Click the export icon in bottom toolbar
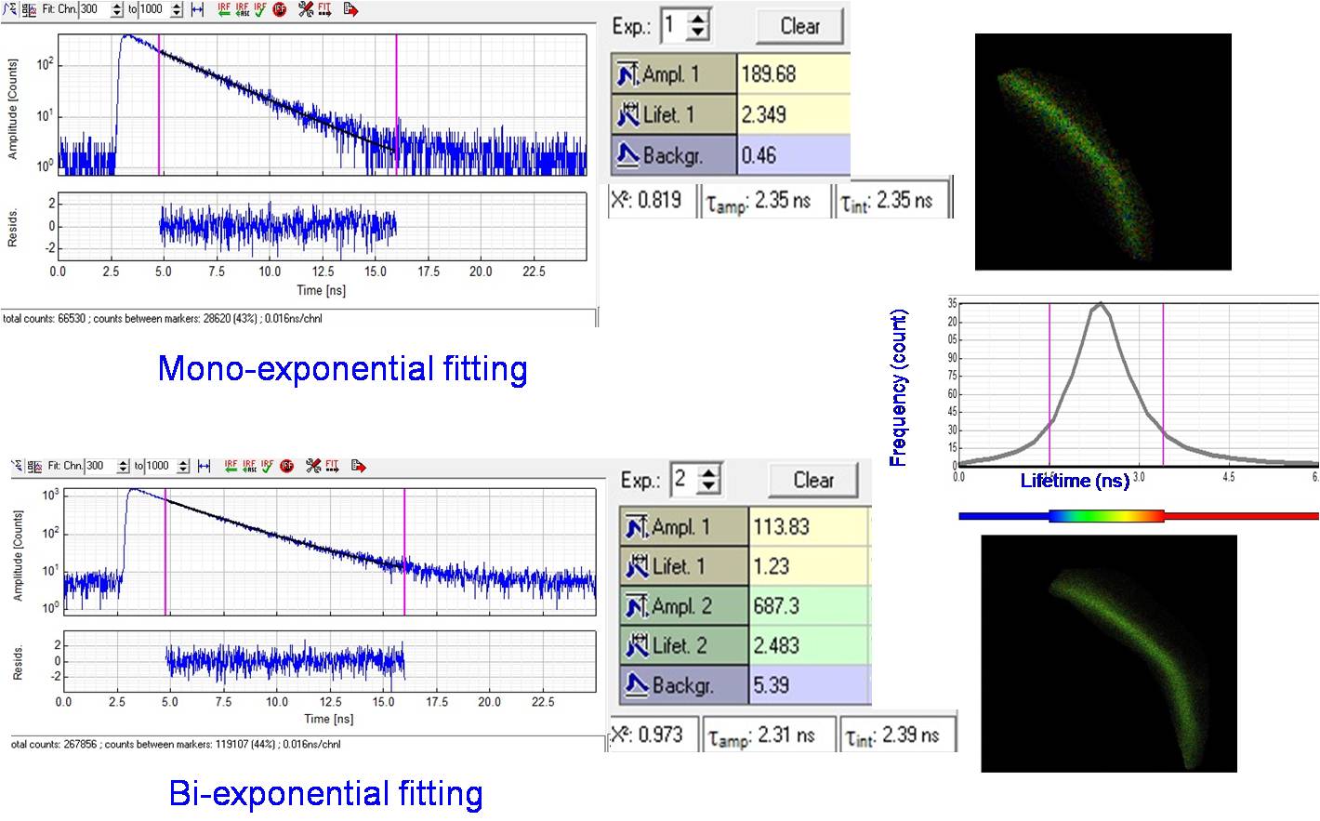This screenshot has width=1320, height=821. click(358, 466)
